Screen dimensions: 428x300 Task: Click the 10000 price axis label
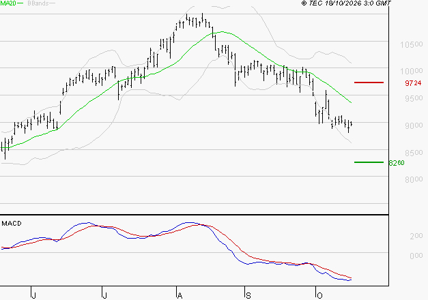pyautogui.click(x=412, y=71)
